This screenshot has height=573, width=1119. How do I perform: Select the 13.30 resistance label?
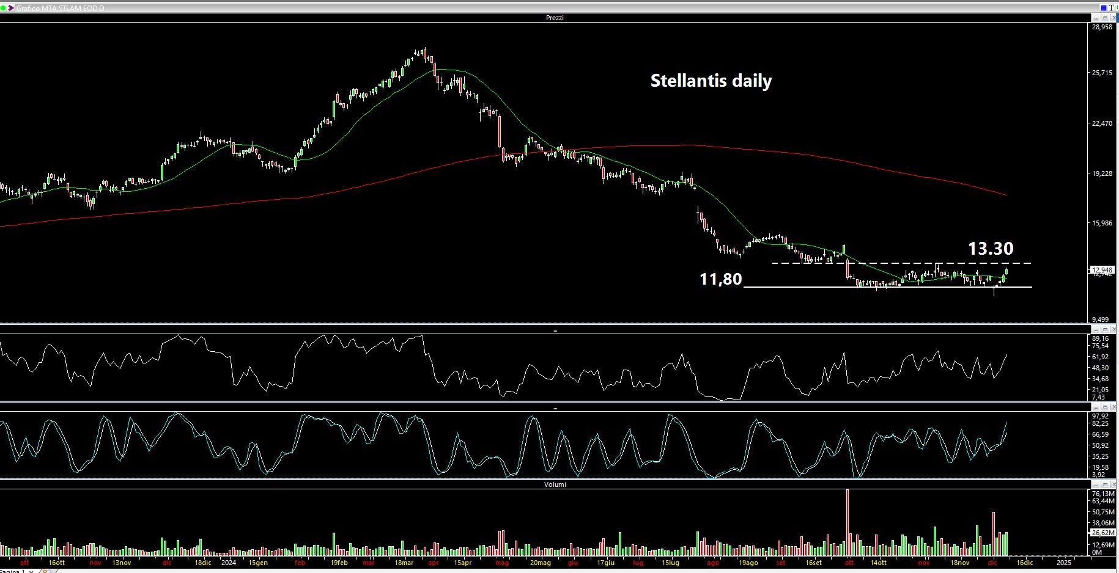coord(991,248)
